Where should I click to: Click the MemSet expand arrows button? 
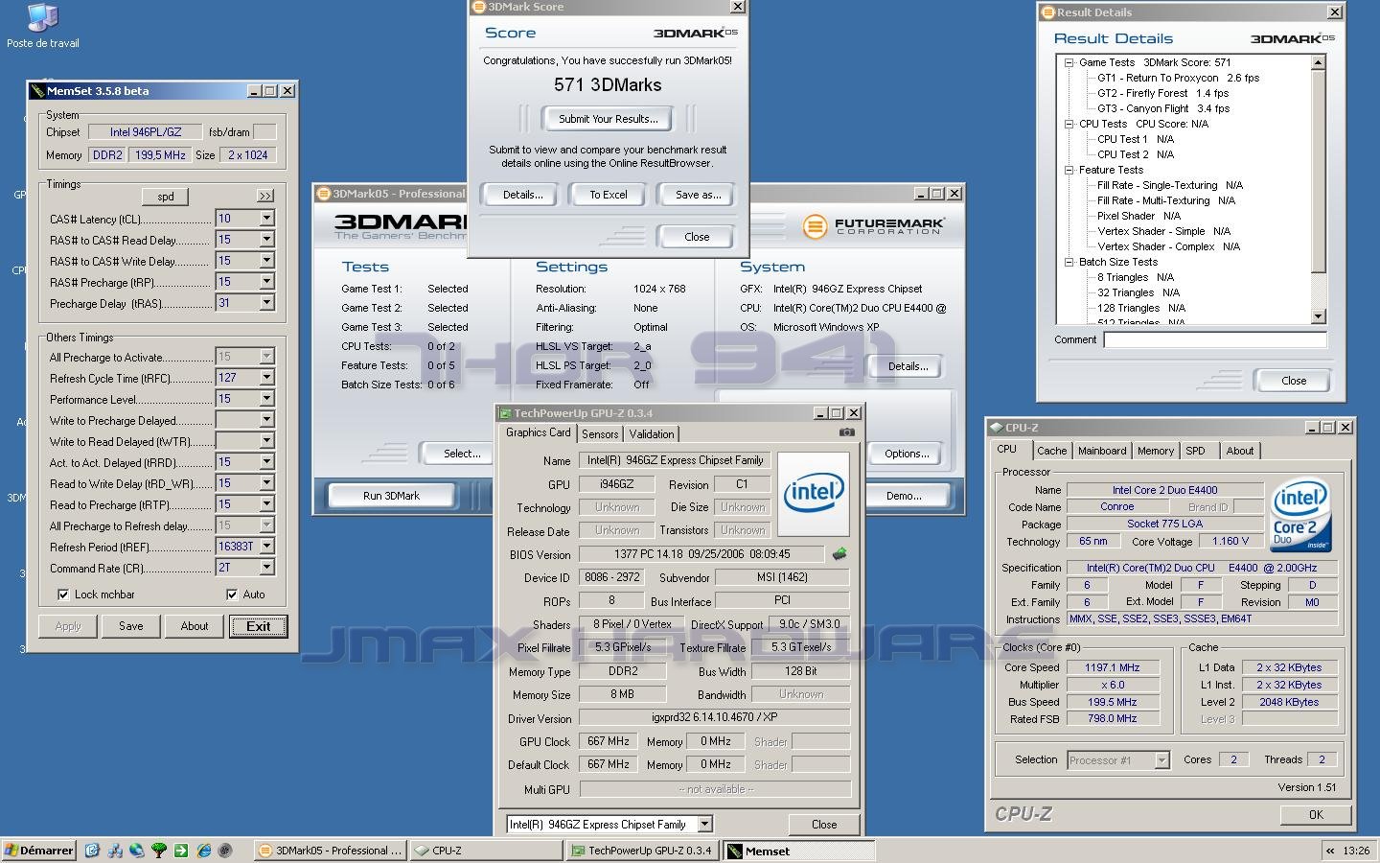tap(265, 196)
